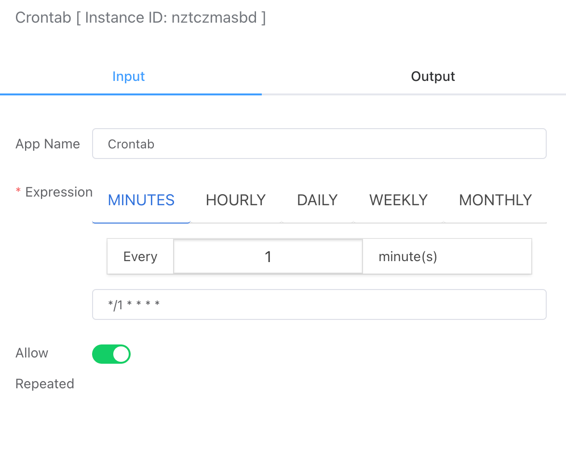This screenshot has width=566, height=449.
Task: Click the "Crontab" word in panel title
Action: click(x=43, y=18)
